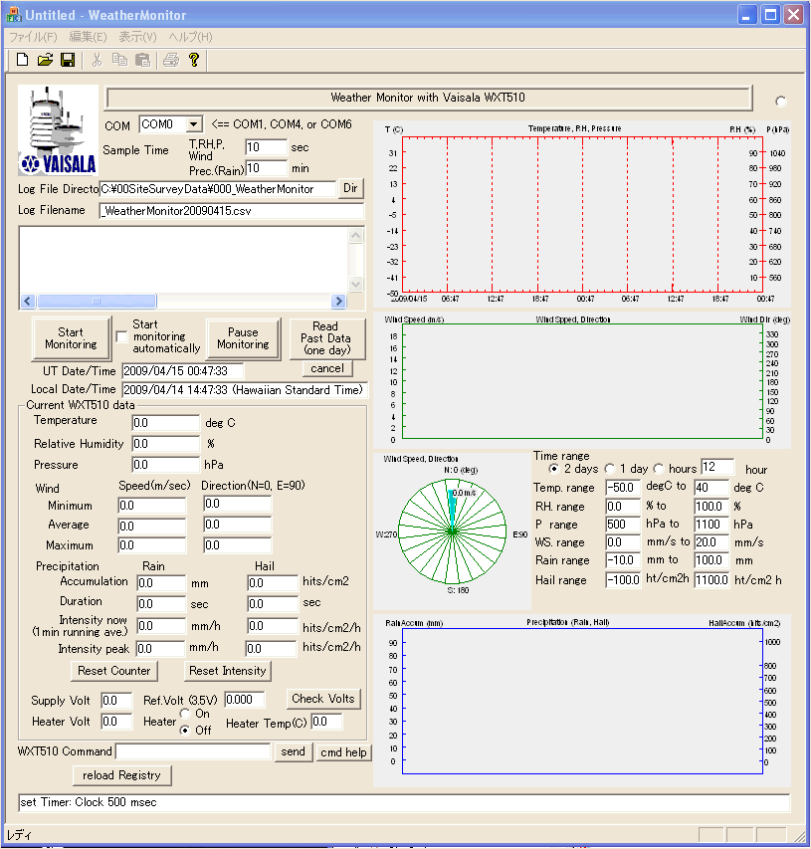
Task: Open the ファイル(F) menu
Action: [33, 37]
